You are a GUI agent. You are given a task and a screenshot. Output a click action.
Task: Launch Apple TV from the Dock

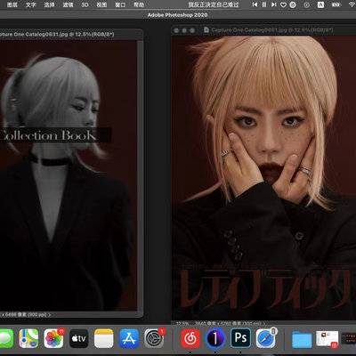click(x=79, y=338)
